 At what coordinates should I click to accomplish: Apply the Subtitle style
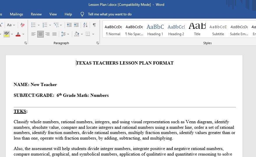(x=218, y=29)
